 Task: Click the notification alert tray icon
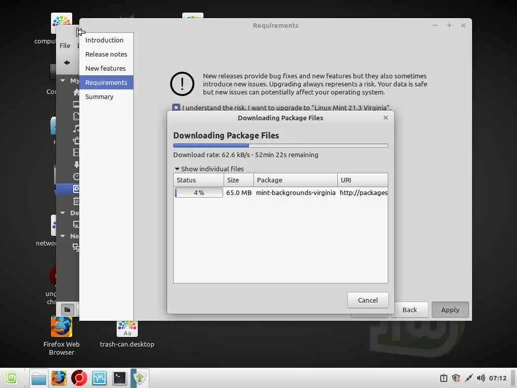443,378
